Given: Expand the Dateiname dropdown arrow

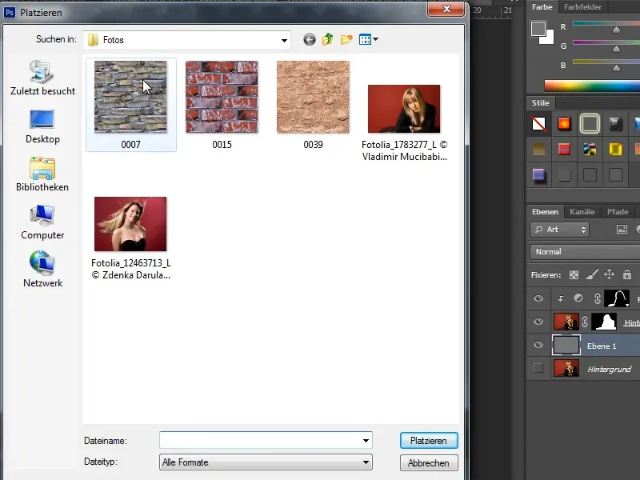Looking at the screenshot, I should 366,441.
